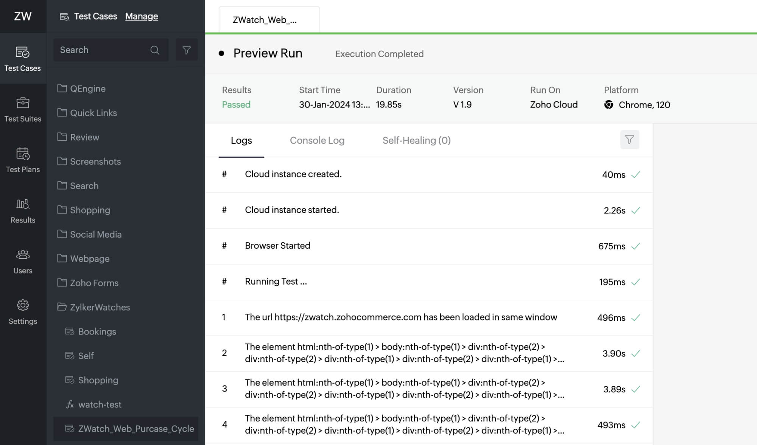Click the Manage link
757x445 pixels.
click(141, 16)
